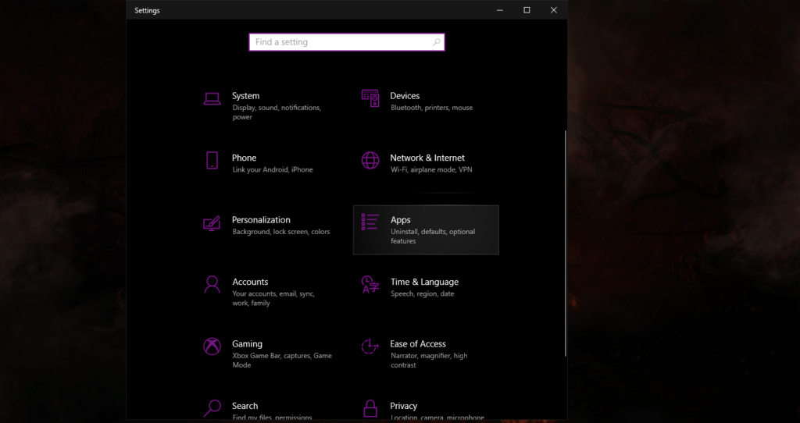The width and height of the screenshot is (800, 423).
Task: Click 'Speech, region, date' description
Action: coord(423,294)
